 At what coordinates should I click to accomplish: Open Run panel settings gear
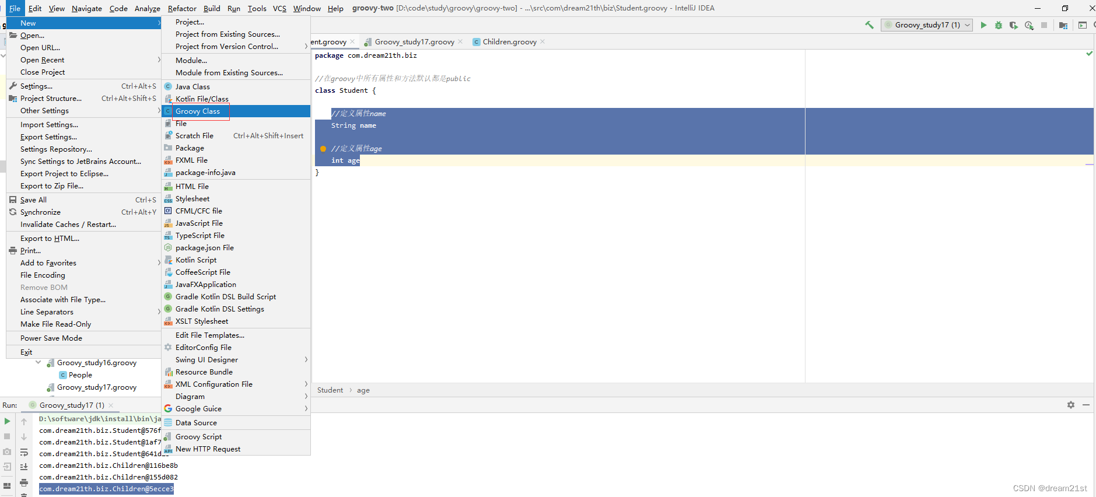[1071, 405]
